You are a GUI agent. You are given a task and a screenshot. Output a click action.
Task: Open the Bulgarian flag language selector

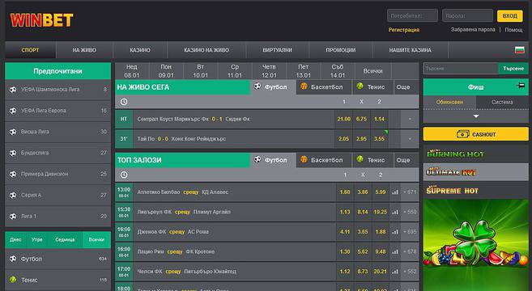pos(519,50)
